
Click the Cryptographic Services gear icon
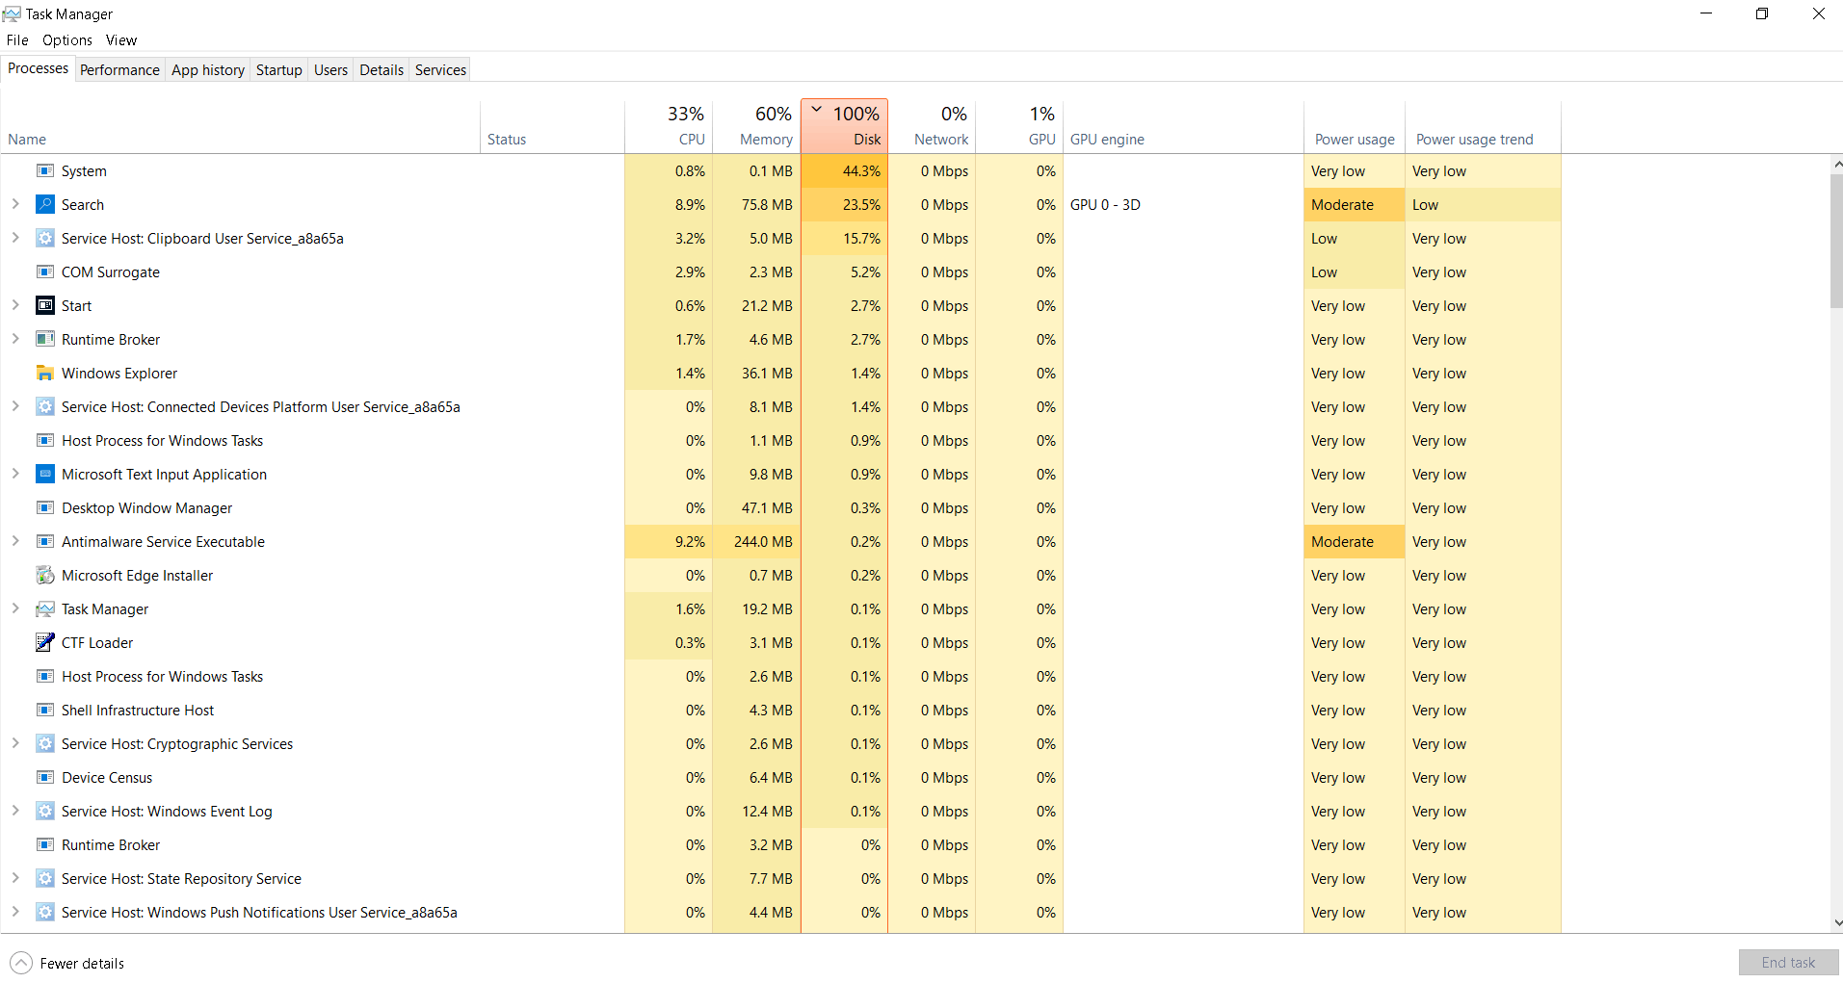45,743
